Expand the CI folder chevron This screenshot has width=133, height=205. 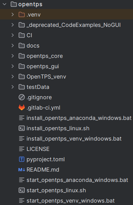coord(12,35)
